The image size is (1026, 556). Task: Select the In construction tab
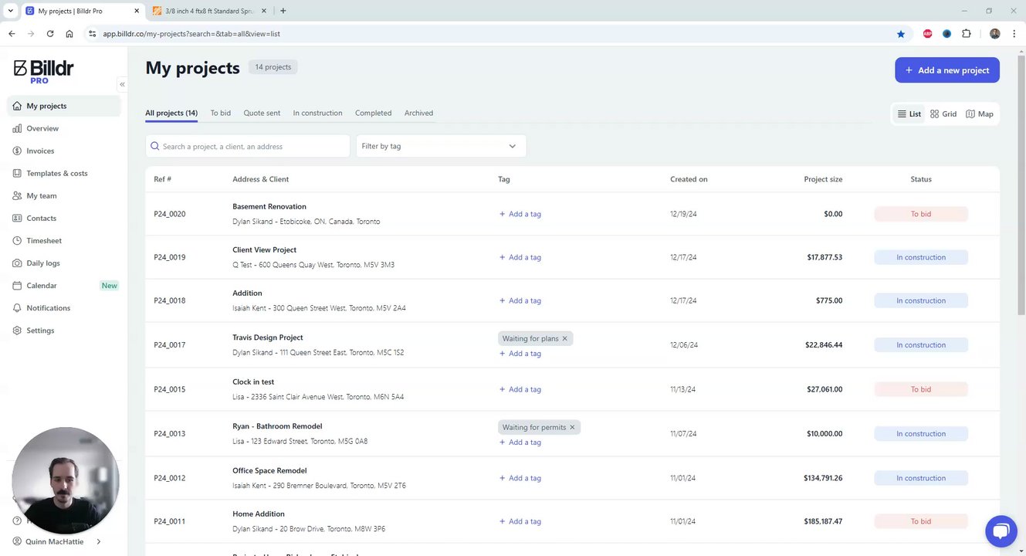[x=317, y=113]
